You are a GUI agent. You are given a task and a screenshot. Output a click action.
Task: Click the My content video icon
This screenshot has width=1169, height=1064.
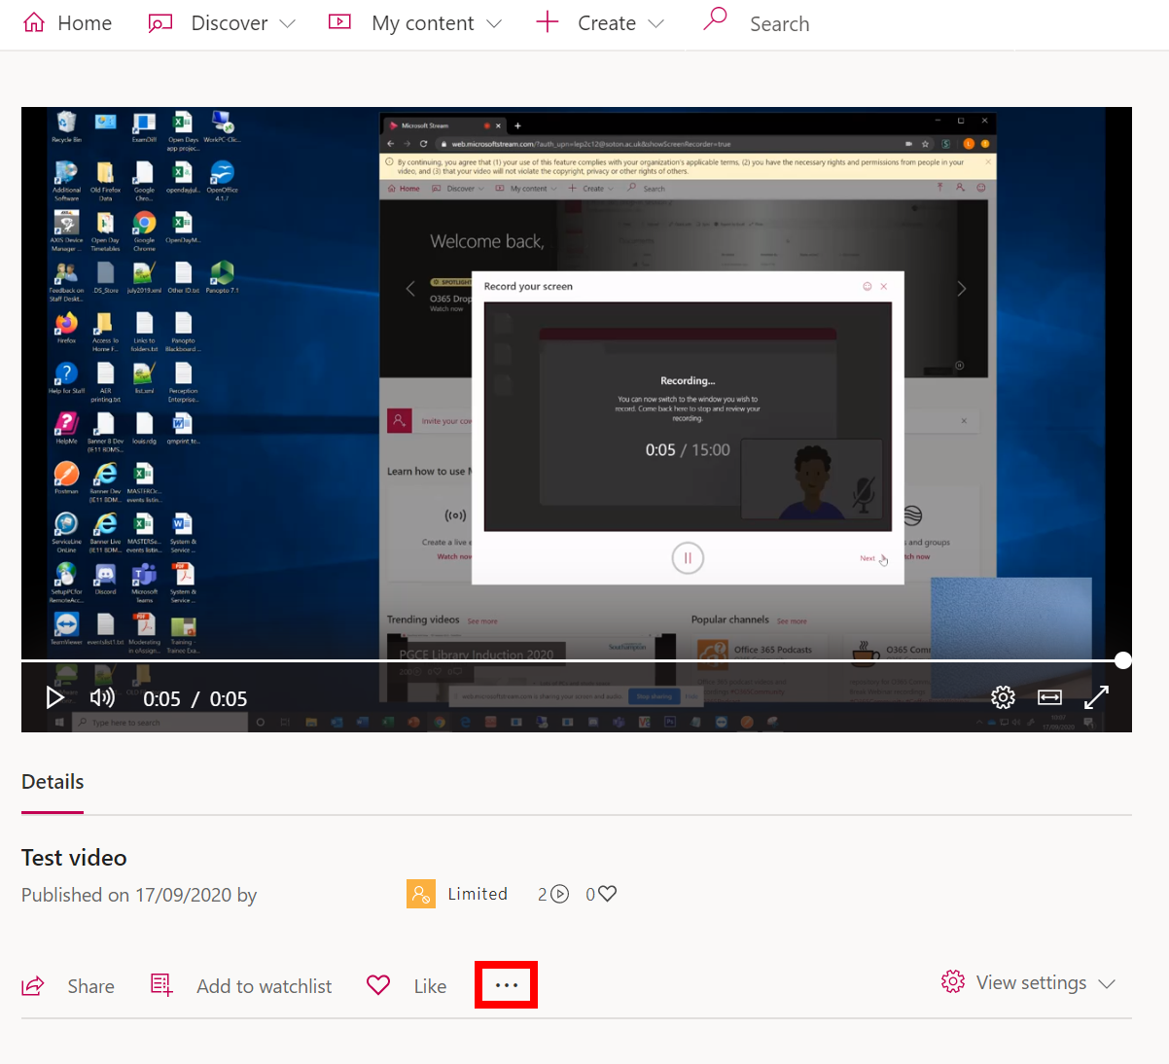(339, 21)
